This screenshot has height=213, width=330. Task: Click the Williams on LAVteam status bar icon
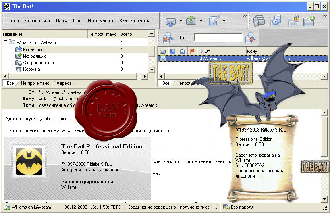(7, 207)
